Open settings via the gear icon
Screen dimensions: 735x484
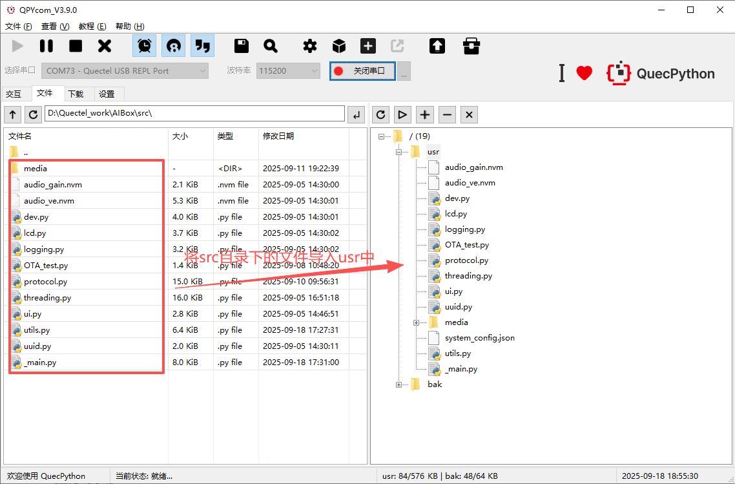pyautogui.click(x=310, y=46)
